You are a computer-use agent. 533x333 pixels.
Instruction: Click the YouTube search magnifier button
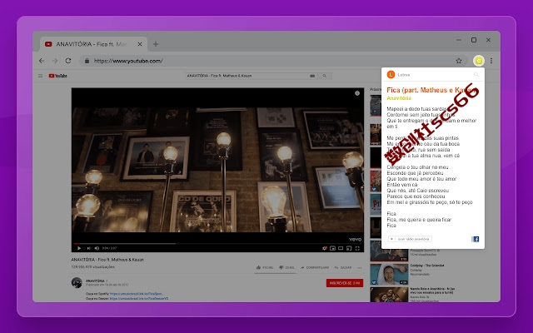(x=325, y=76)
